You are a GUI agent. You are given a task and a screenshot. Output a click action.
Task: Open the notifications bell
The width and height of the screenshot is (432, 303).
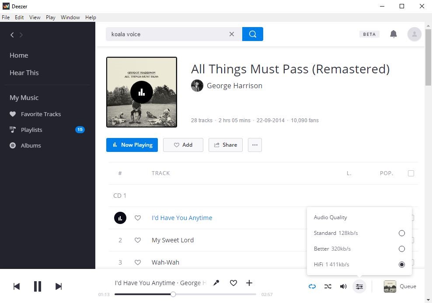coord(394,34)
